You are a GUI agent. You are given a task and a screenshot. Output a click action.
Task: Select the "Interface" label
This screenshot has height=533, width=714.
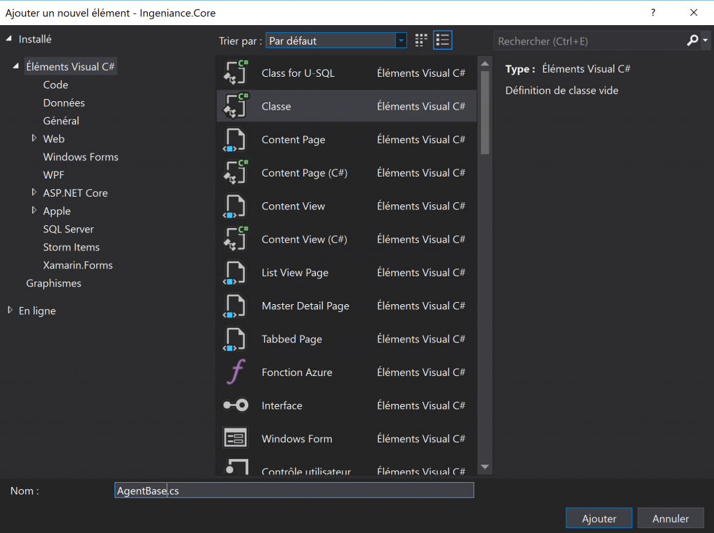coord(282,405)
